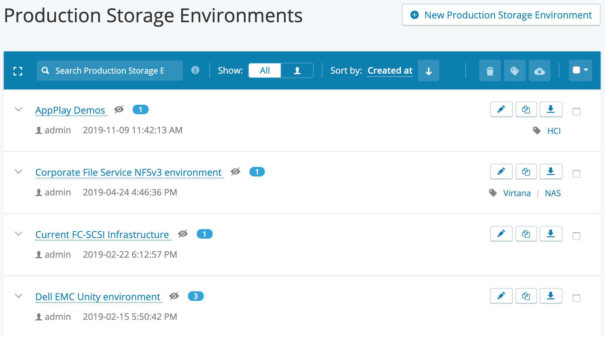The image size is (605, 337).
Task: Open Dell EMC Unity environment link
Action: point(98,297)
